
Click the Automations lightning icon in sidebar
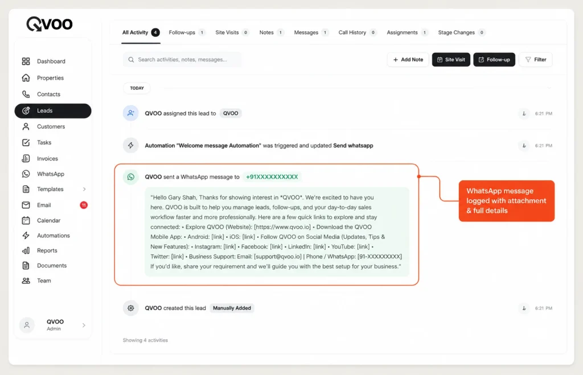[x=26, y=236]
